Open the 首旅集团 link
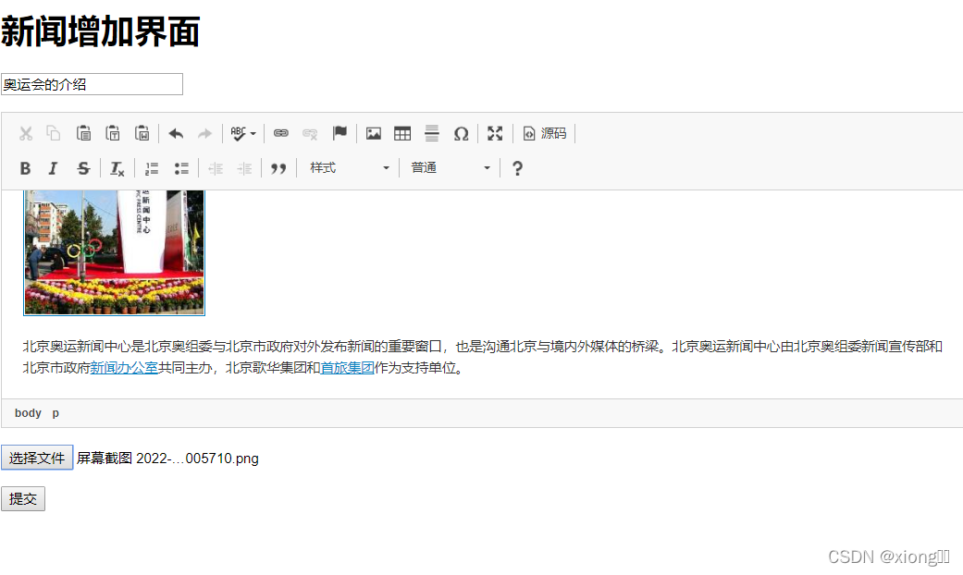Image resolution: width=963 pixels, height=575 pixels. point(347,368)
